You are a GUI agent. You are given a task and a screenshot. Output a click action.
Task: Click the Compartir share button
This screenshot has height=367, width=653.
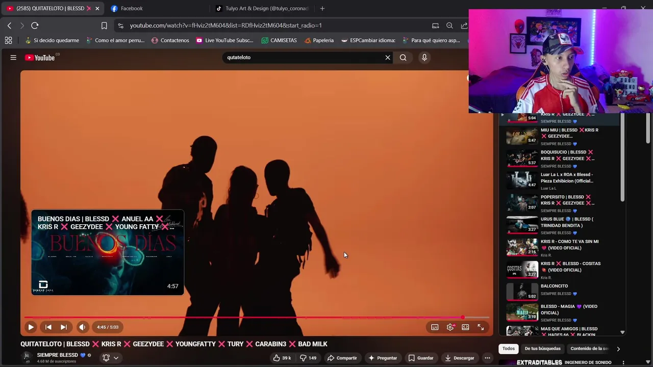pos(342,358)
